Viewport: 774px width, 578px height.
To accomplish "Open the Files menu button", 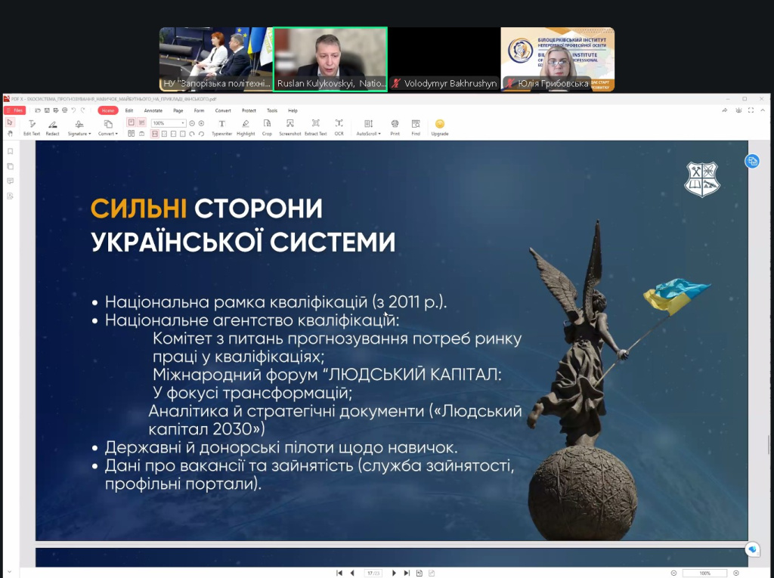I will pyautogui.click(x=15, y=110).
